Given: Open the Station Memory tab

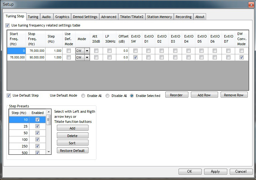Looking at the screenshot, I should [x=159, y=17].
